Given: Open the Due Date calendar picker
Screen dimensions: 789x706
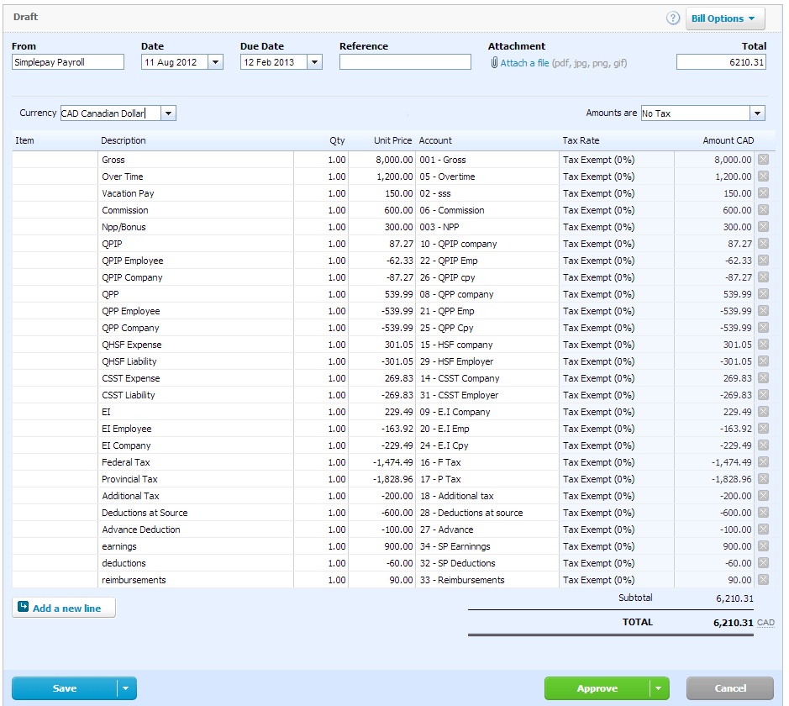Looking at the screenshot, I should (x=314, y=62).
